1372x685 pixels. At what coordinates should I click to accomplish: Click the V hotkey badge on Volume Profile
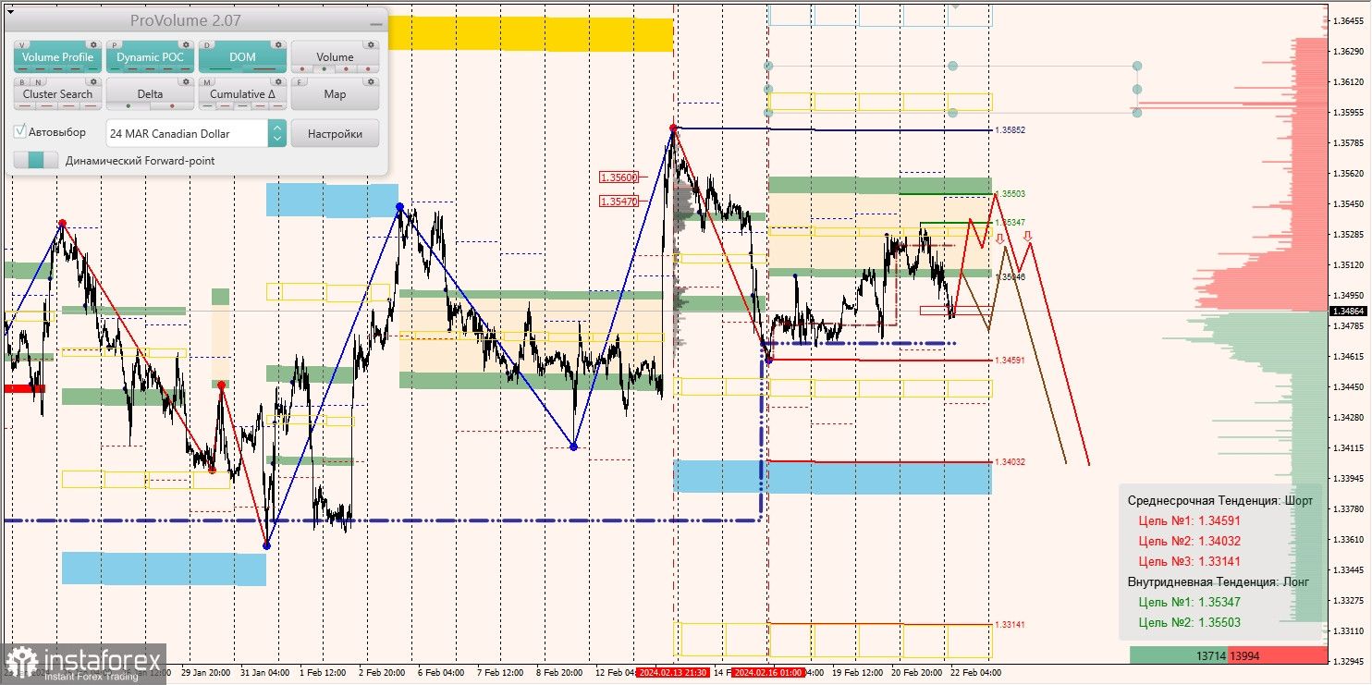pyautogui.click(x=22, y=45)
